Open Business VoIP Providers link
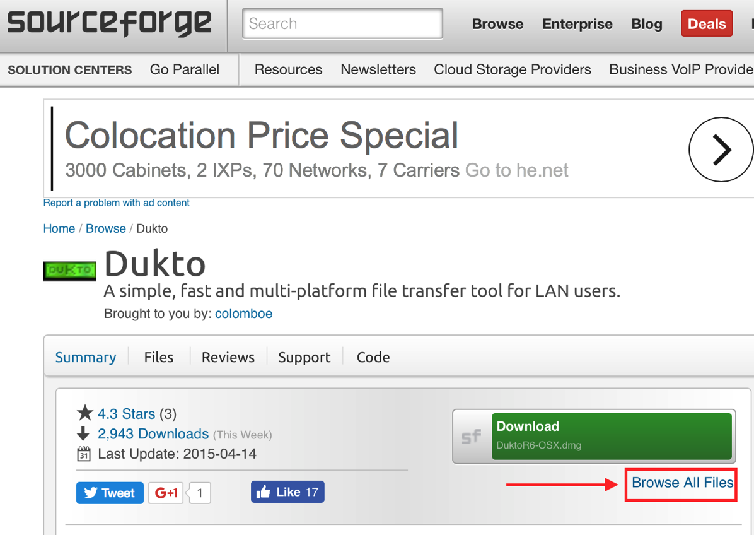 [x=681, y=70]
